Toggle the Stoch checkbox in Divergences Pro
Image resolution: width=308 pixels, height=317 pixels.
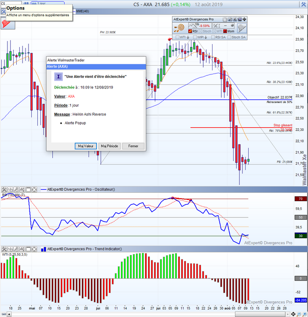200,31
